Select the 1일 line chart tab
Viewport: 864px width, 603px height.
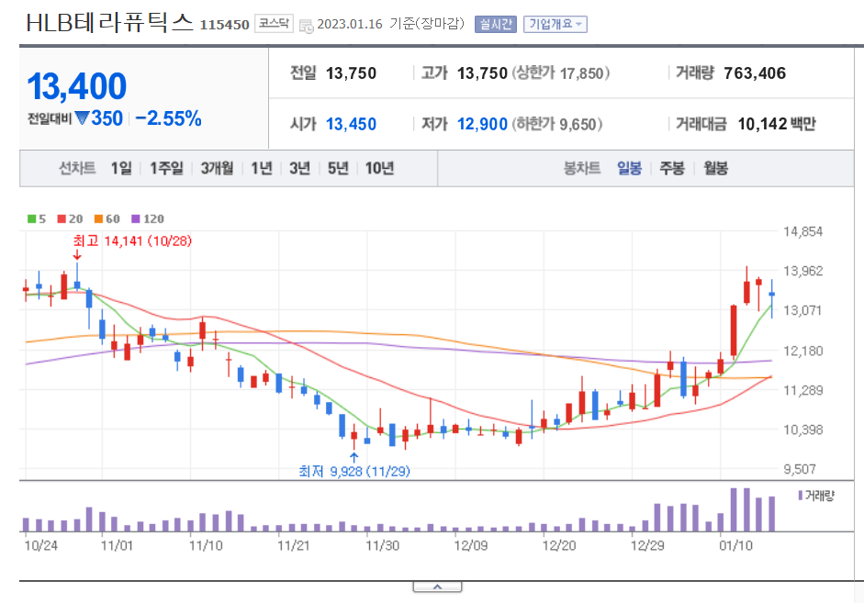pos(121,168)
